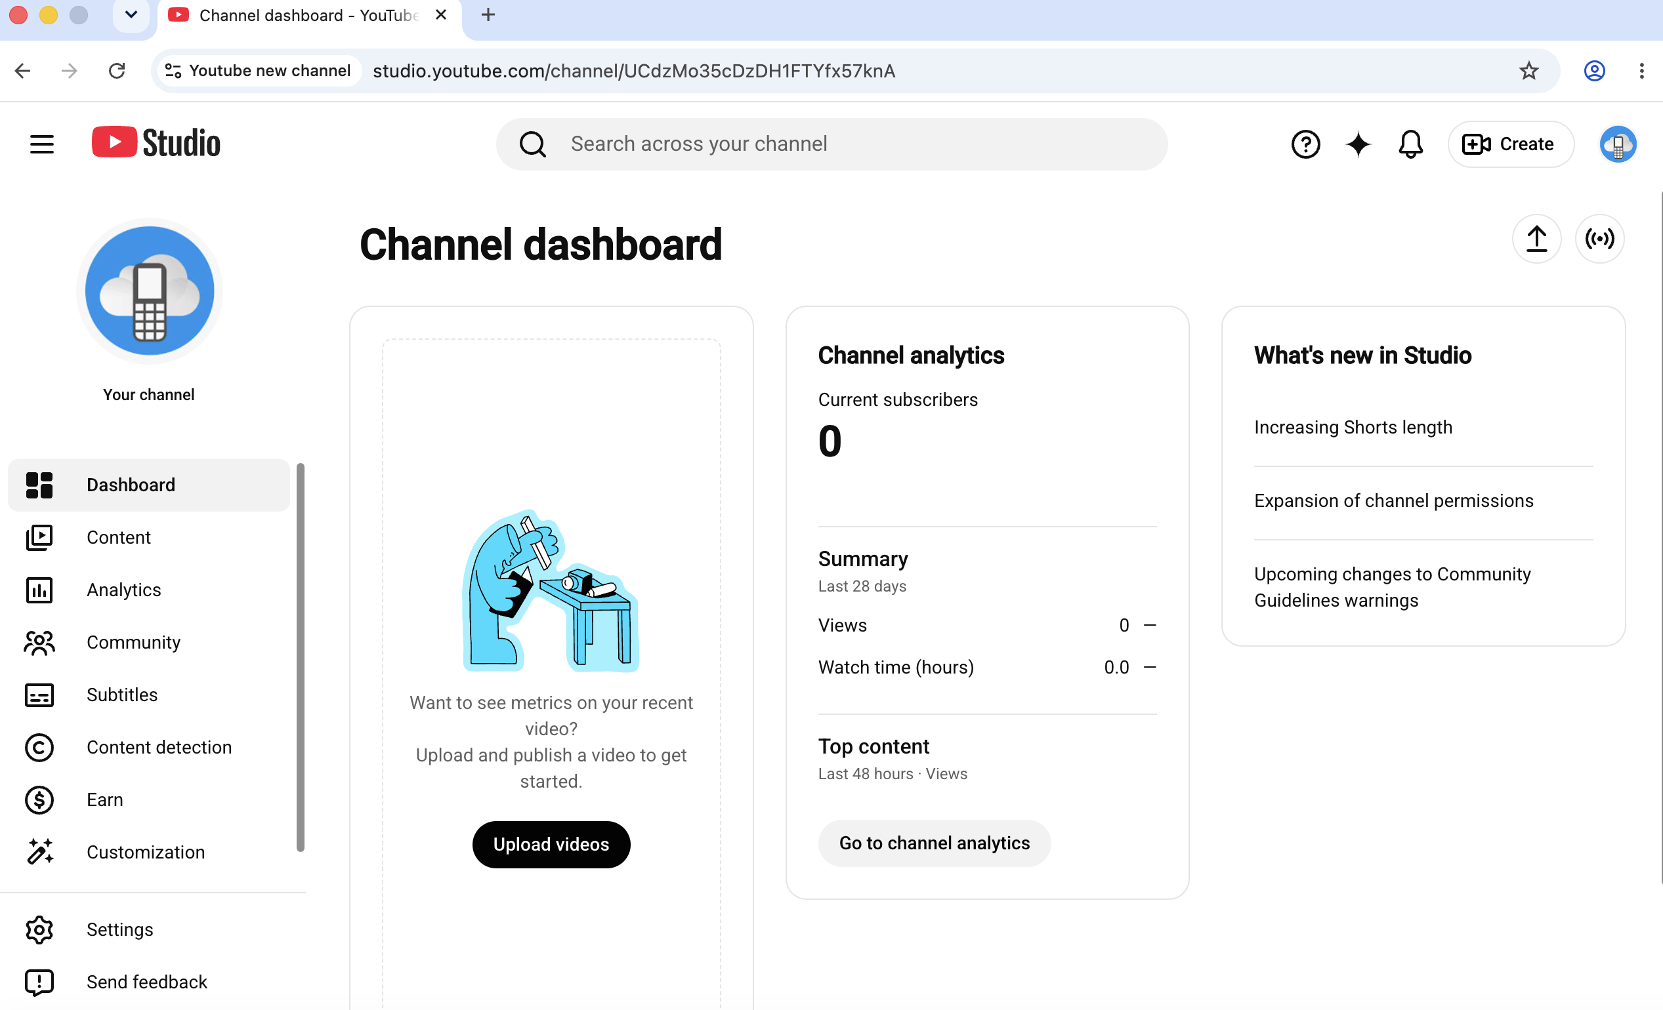Viewport: 1663px width, 1010px height.
Task: Click the Create button
Action: click(1511, 144)
